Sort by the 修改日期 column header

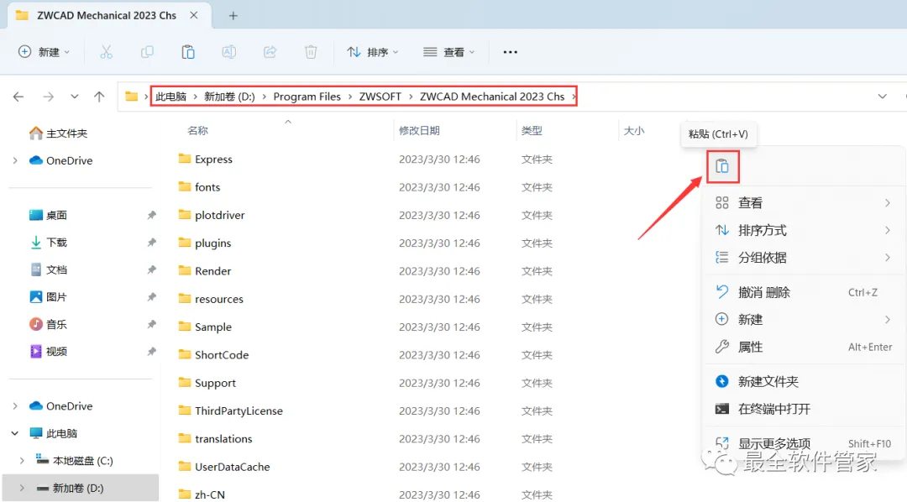[419, 131]
